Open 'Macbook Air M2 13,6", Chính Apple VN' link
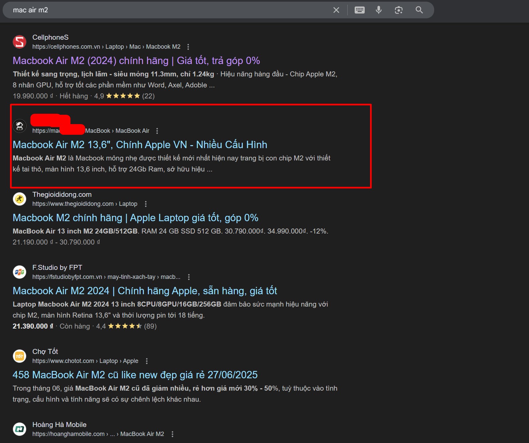Screen dimensions: 529x443 (140, 145)
